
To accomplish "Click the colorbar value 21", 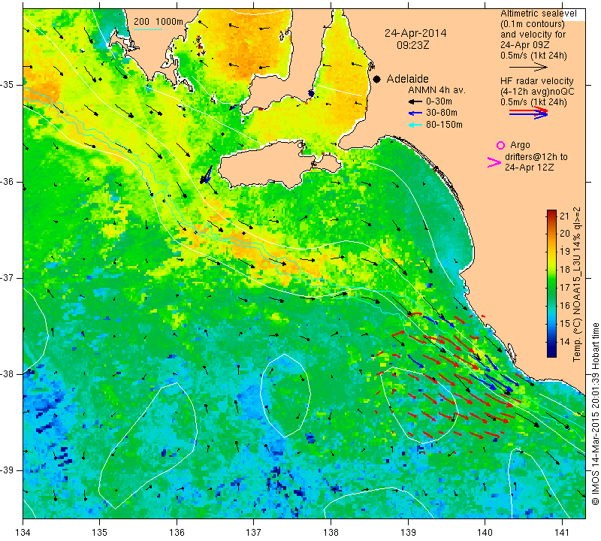I will click(x=565, y=216).
